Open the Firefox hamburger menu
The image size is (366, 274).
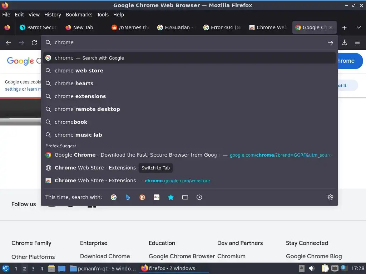click(x=357, y=42)
